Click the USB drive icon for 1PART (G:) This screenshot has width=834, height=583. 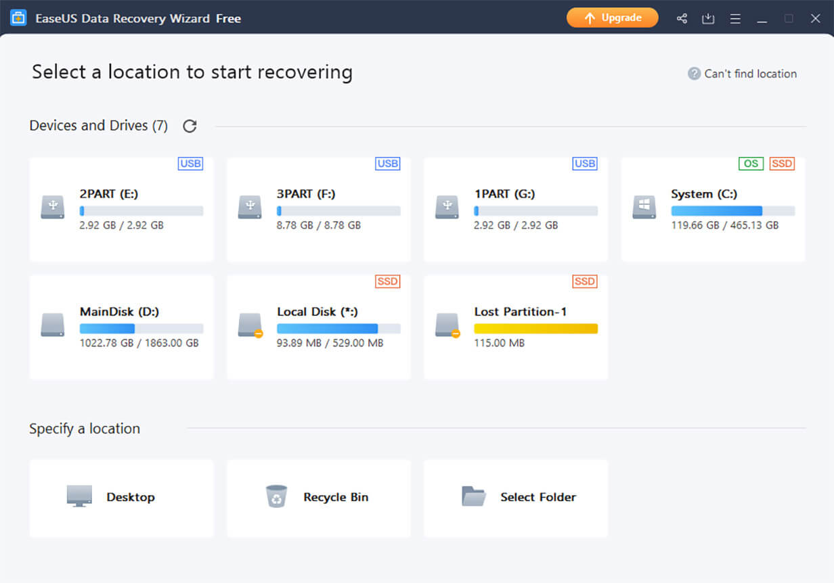point(447,207)
